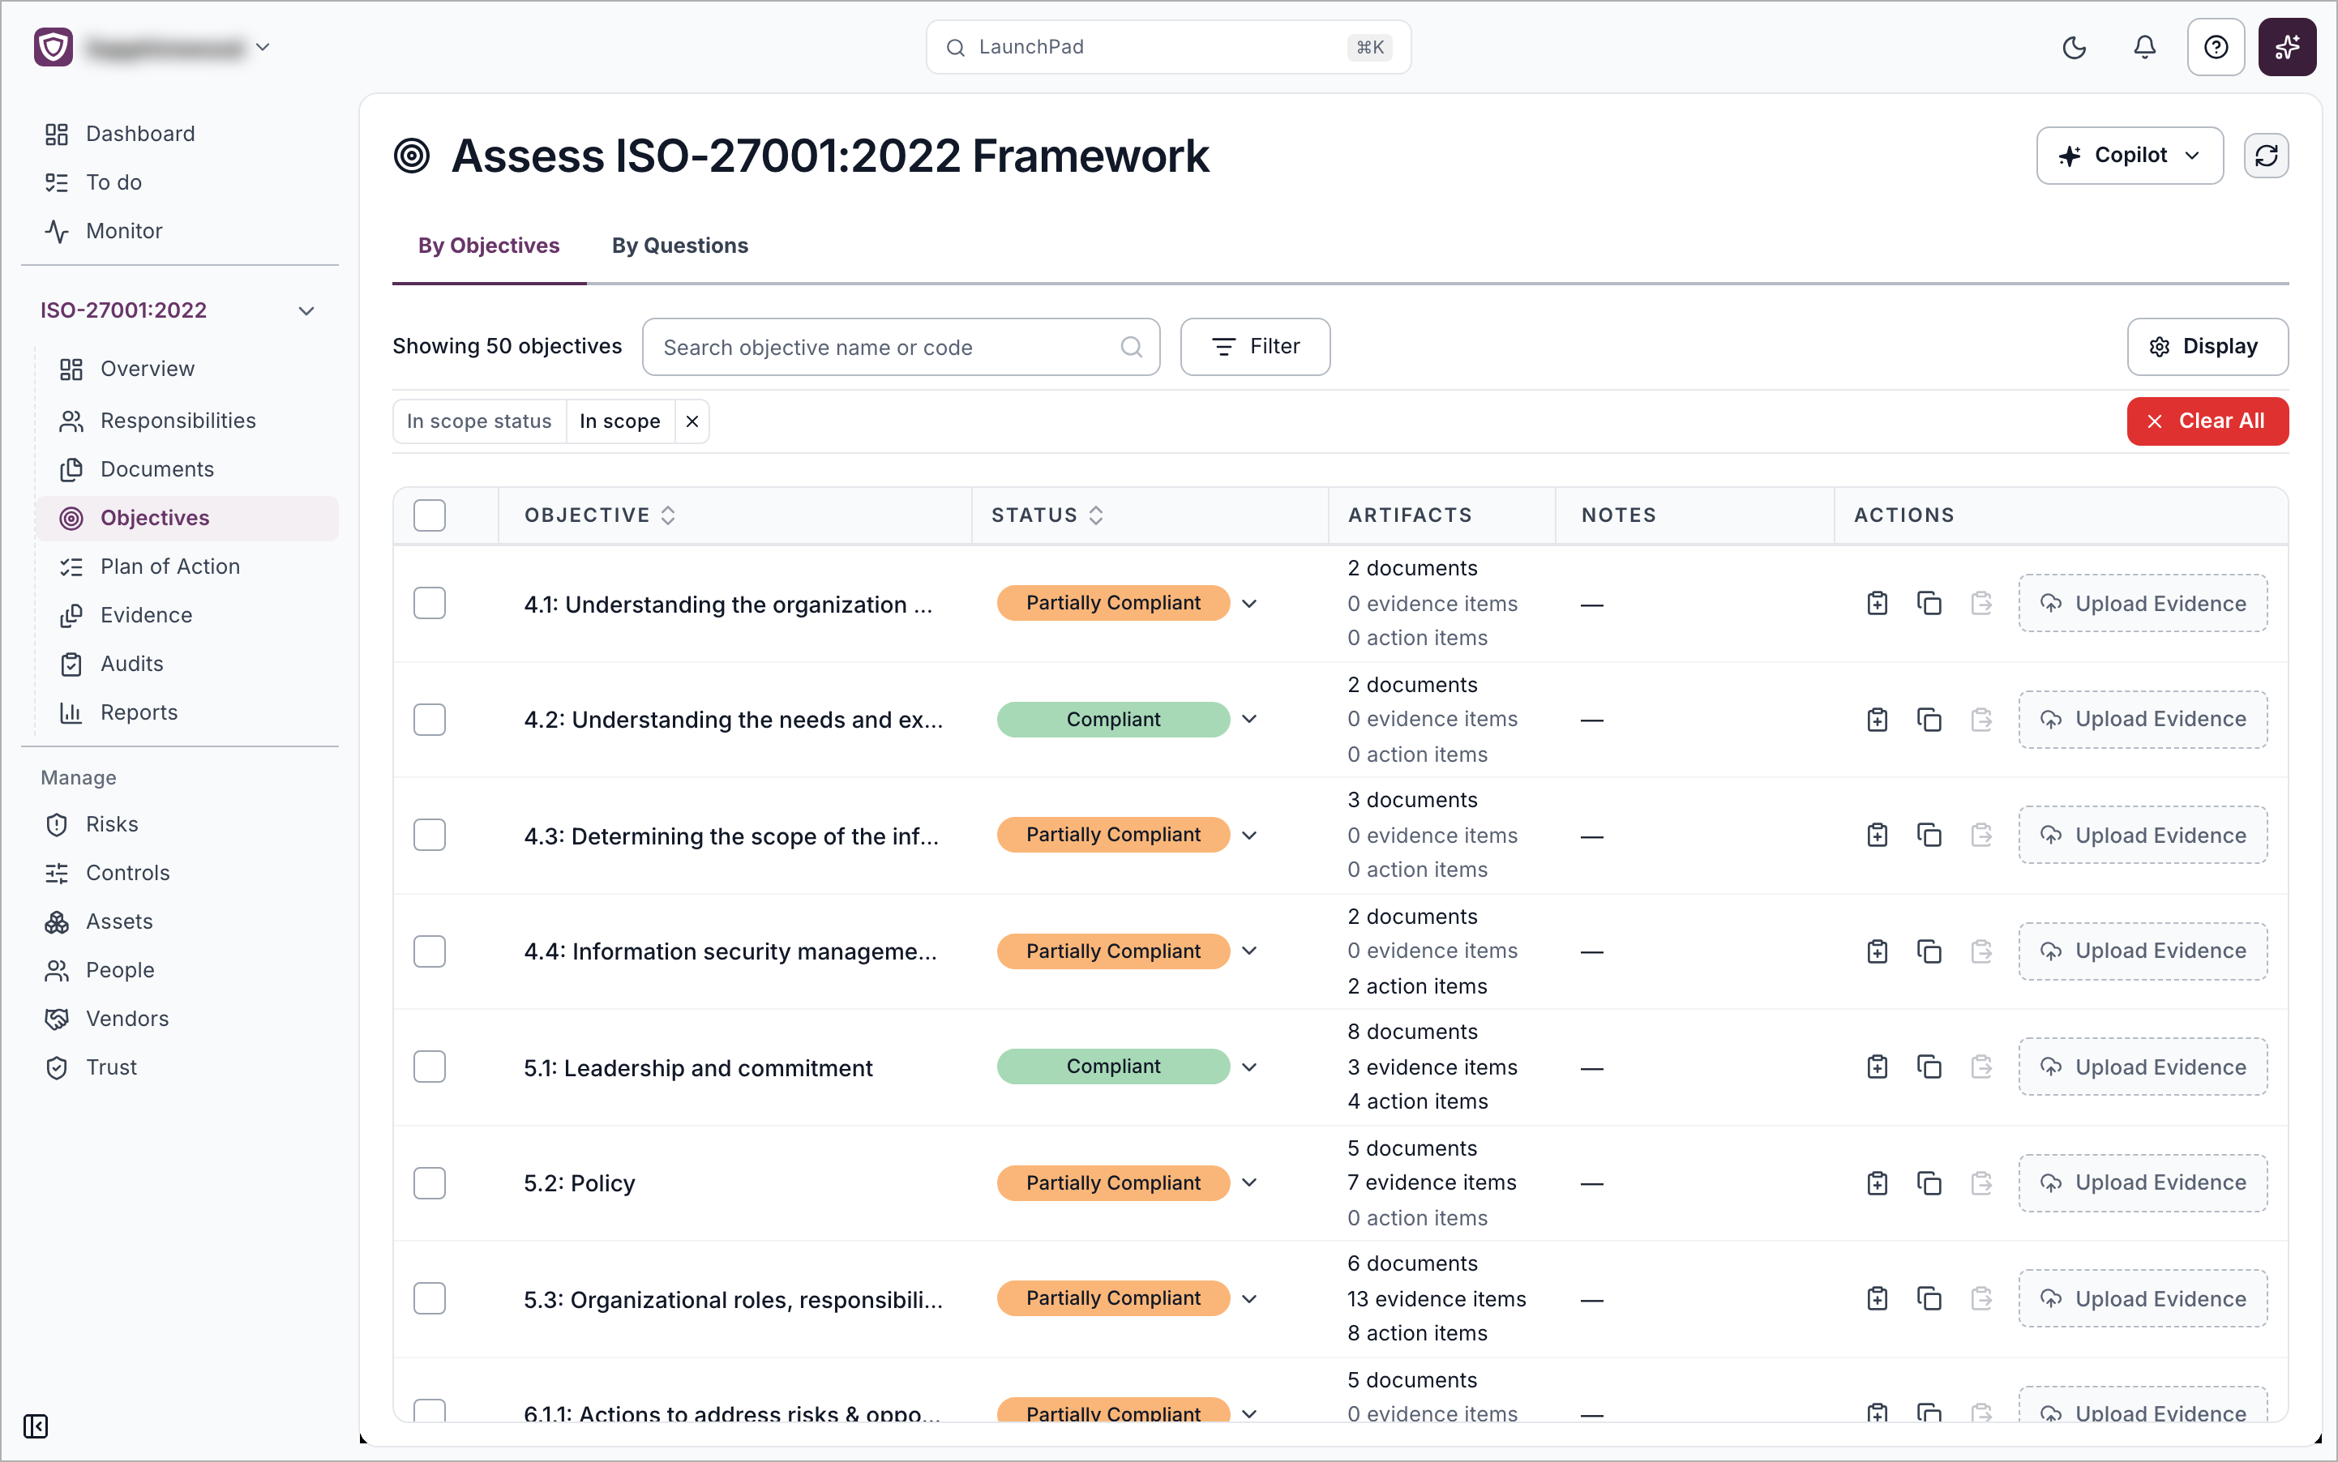Viewport: 2338px width, 1462px height.
Task: Focus the Search objective name or code field
Action: 901,347
